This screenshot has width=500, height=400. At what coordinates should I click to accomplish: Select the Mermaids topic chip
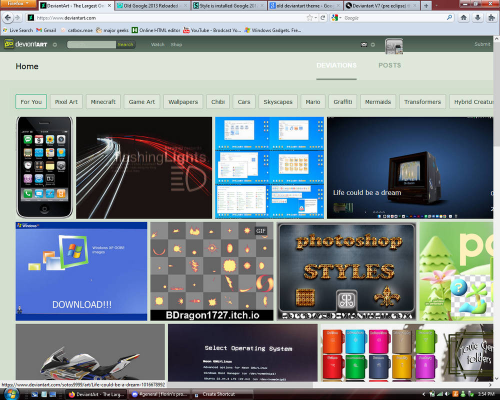pos(378,102)
